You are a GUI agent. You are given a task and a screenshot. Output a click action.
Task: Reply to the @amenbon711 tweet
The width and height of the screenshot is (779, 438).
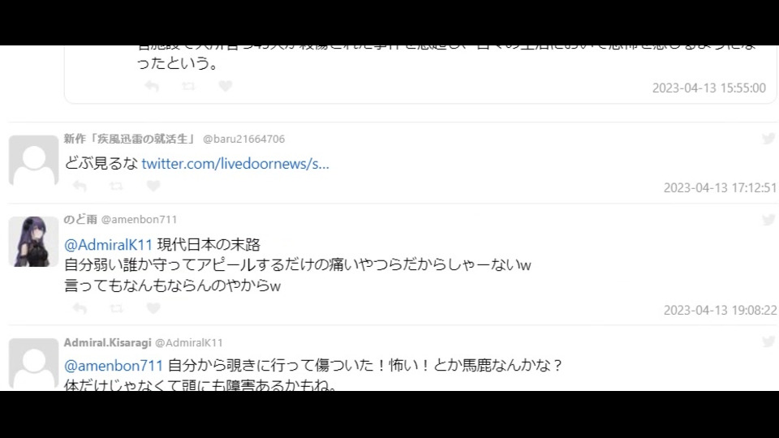[80, 308]
